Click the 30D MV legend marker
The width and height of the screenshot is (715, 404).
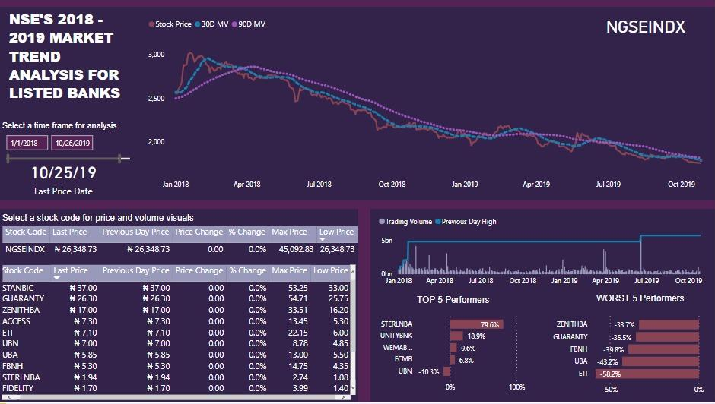[197, 24]
